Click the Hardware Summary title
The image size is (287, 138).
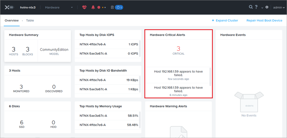[x=24, y=35]
